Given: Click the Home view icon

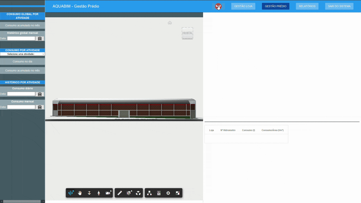Looking at the screenshot, I should tap(170, 23).
